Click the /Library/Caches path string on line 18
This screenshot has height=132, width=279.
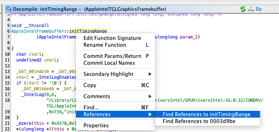tap(154, 100)
